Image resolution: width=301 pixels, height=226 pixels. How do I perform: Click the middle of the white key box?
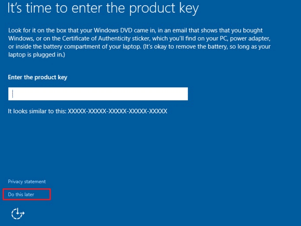(98, 94)
